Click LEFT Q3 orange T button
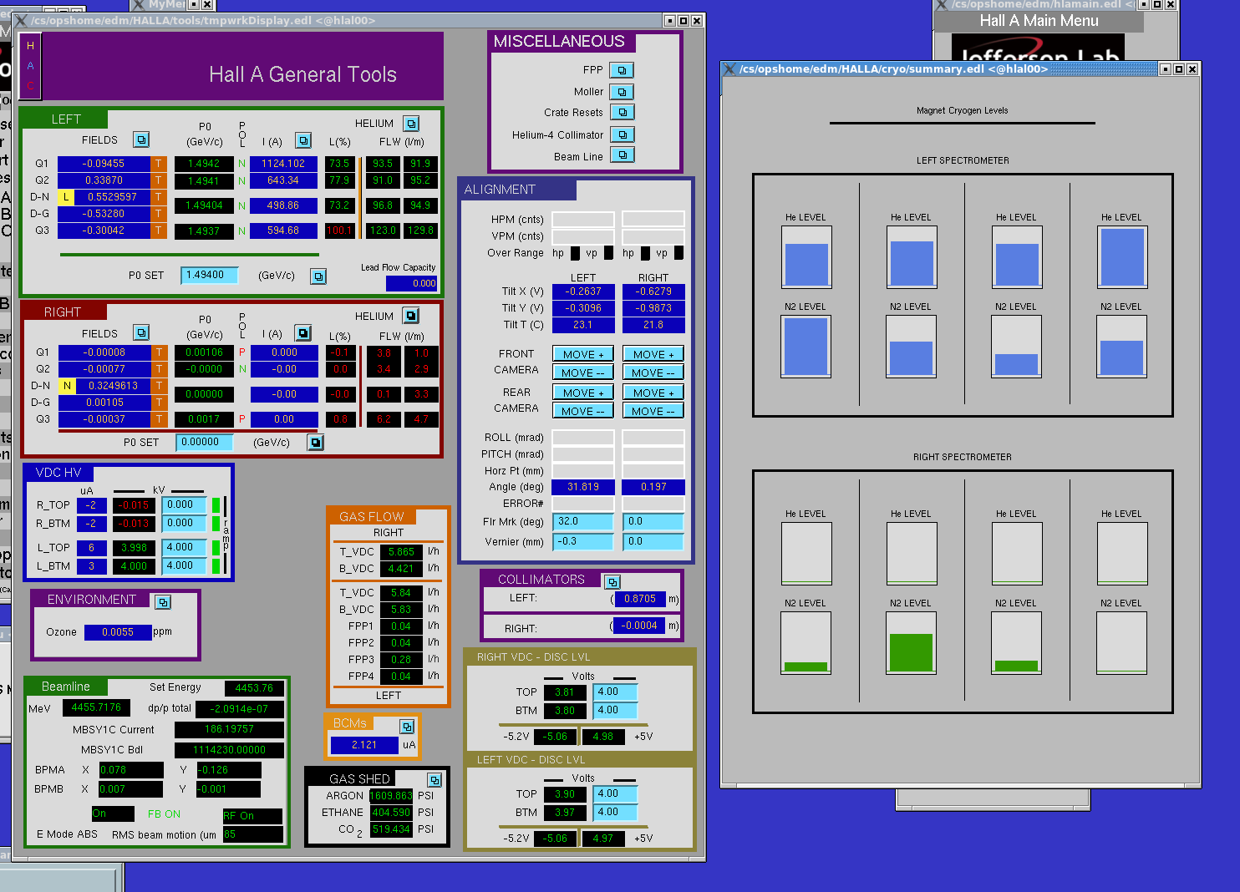The width and height of the screenshot is (1240, 892). tap(158, 231)
